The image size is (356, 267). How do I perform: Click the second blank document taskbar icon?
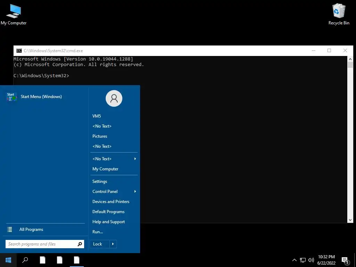click(x=59, y=260)
